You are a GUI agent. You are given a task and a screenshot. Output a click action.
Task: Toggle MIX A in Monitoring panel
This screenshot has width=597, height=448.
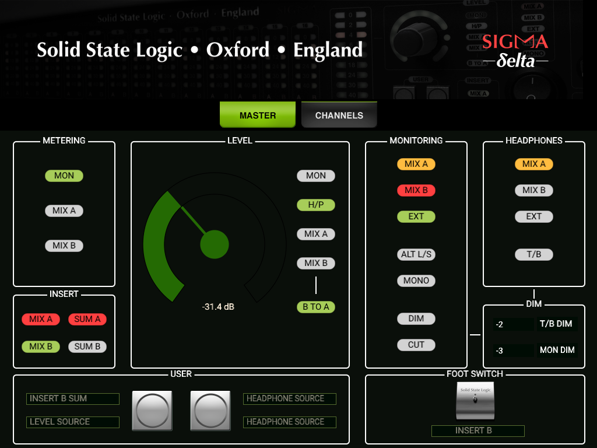point(416,164)
